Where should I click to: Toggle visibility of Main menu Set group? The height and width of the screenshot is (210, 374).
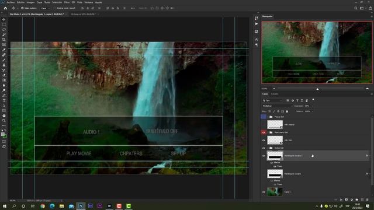264,132
